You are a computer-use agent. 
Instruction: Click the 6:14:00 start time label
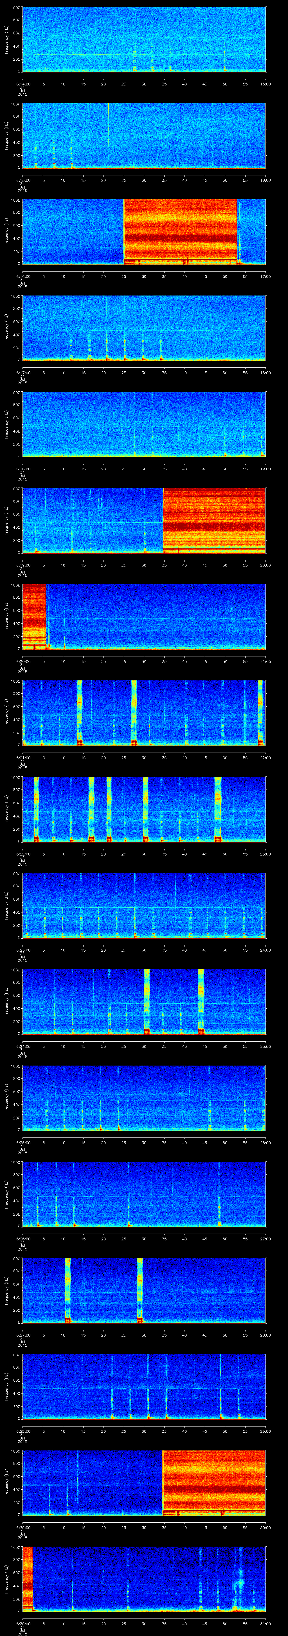(x=22, y=84)
